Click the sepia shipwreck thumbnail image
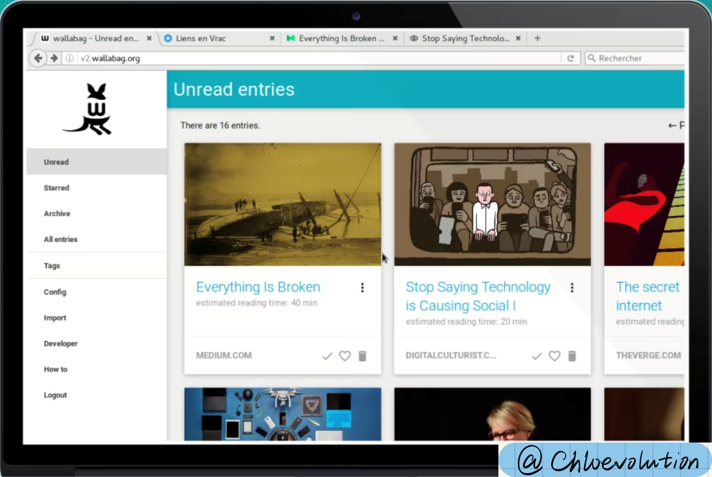712x477 pixels. tap(283, 205)
